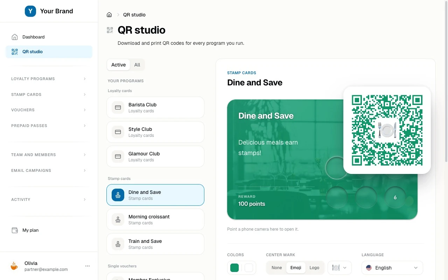Click the stamp circle numbered 6
The image size is (448, 280).
coord(395,197)
